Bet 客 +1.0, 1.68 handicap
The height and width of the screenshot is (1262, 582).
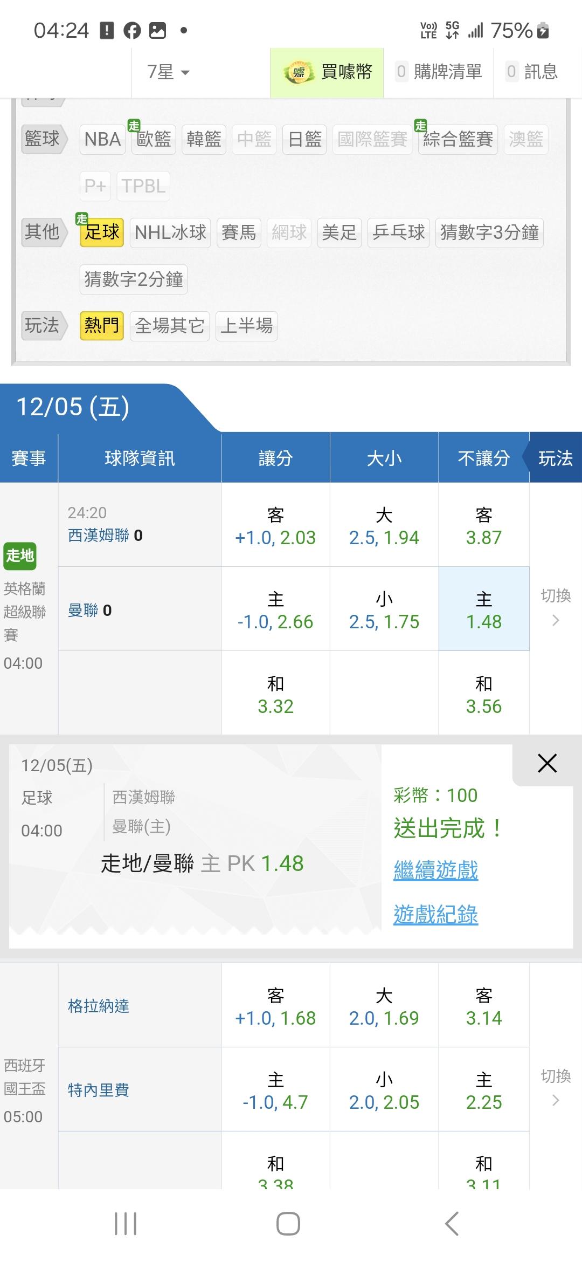tap(275, 1006)
